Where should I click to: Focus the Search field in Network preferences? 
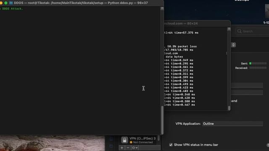coord(252,31)
